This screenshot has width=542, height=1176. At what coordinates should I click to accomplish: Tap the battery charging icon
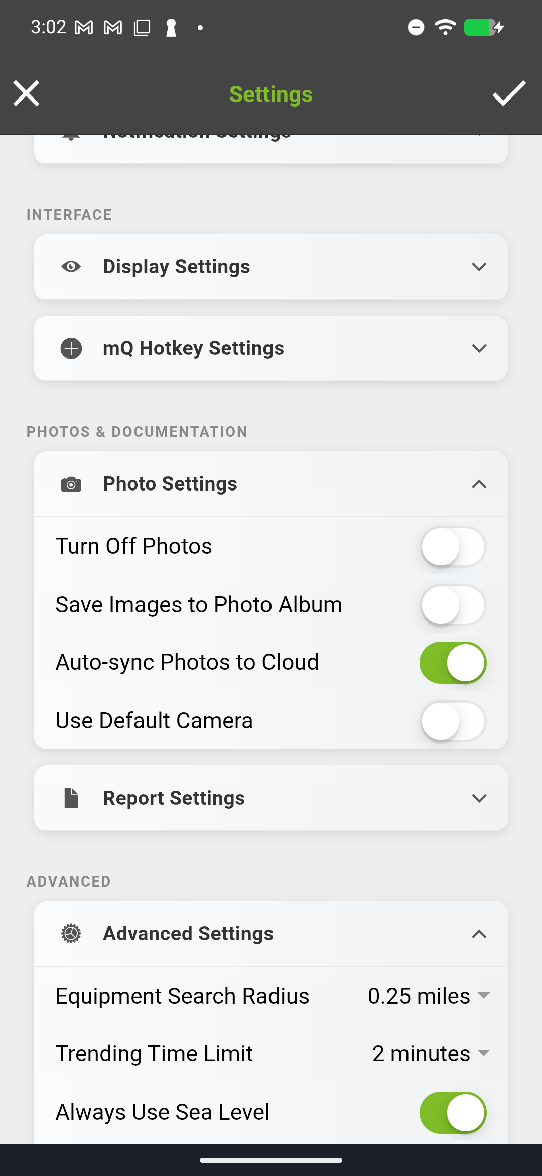[x=484, y=27]
